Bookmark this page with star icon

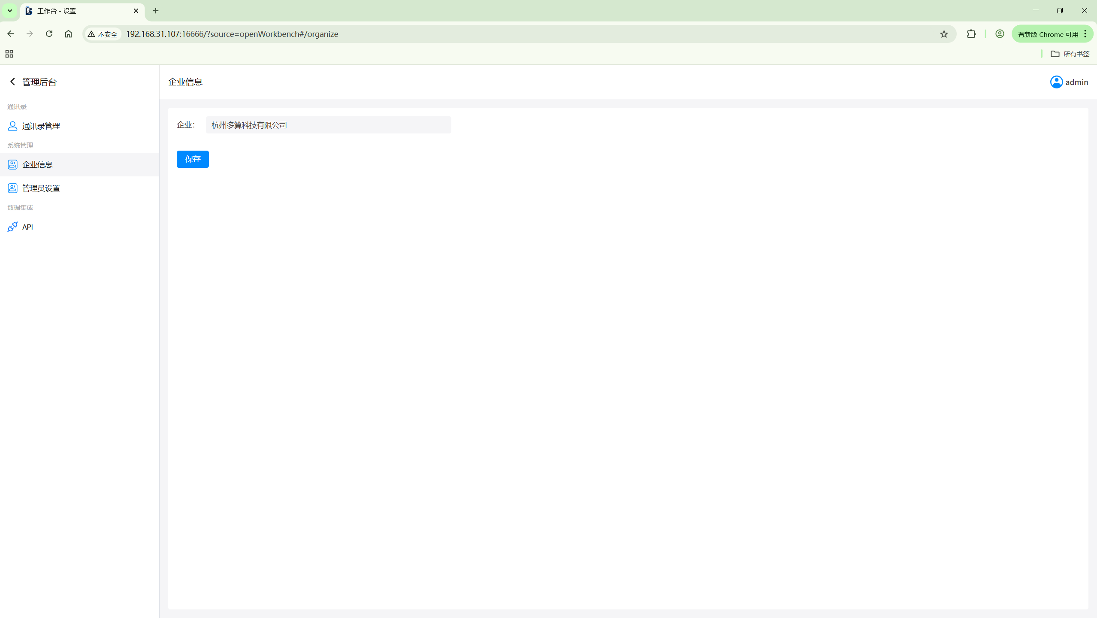(x=944, y=34)
